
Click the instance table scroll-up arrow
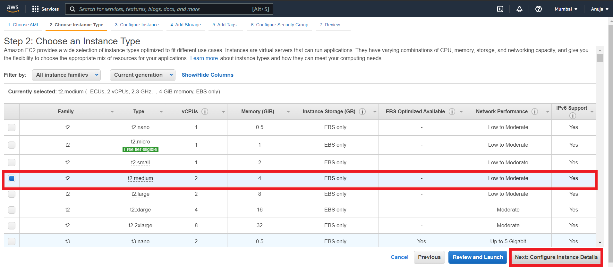pos(600,50)
